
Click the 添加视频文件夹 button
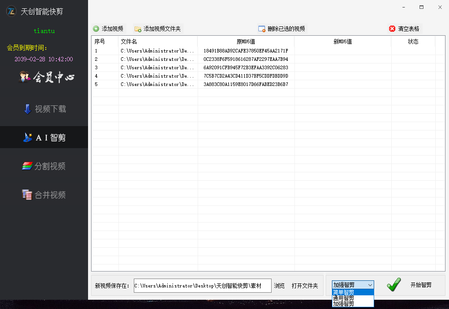pyautogui.click(x=158, y=29)
